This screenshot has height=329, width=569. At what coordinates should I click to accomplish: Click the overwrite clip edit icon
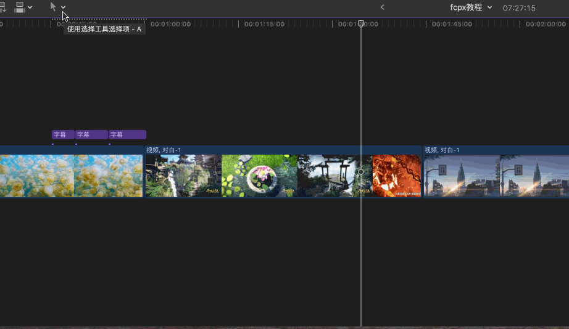click(20, 7)
